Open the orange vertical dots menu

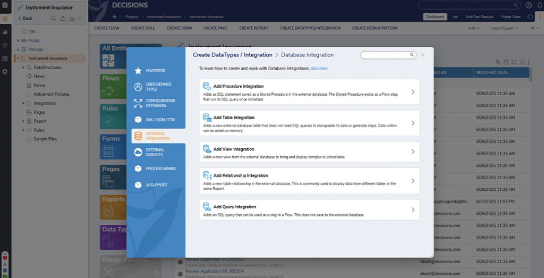point(540,16)
